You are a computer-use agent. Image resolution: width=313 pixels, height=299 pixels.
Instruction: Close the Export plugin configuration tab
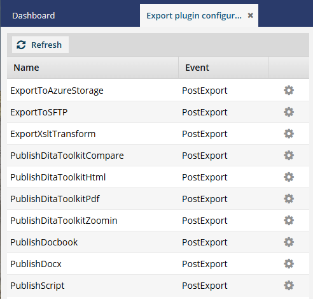pos(251,15)
